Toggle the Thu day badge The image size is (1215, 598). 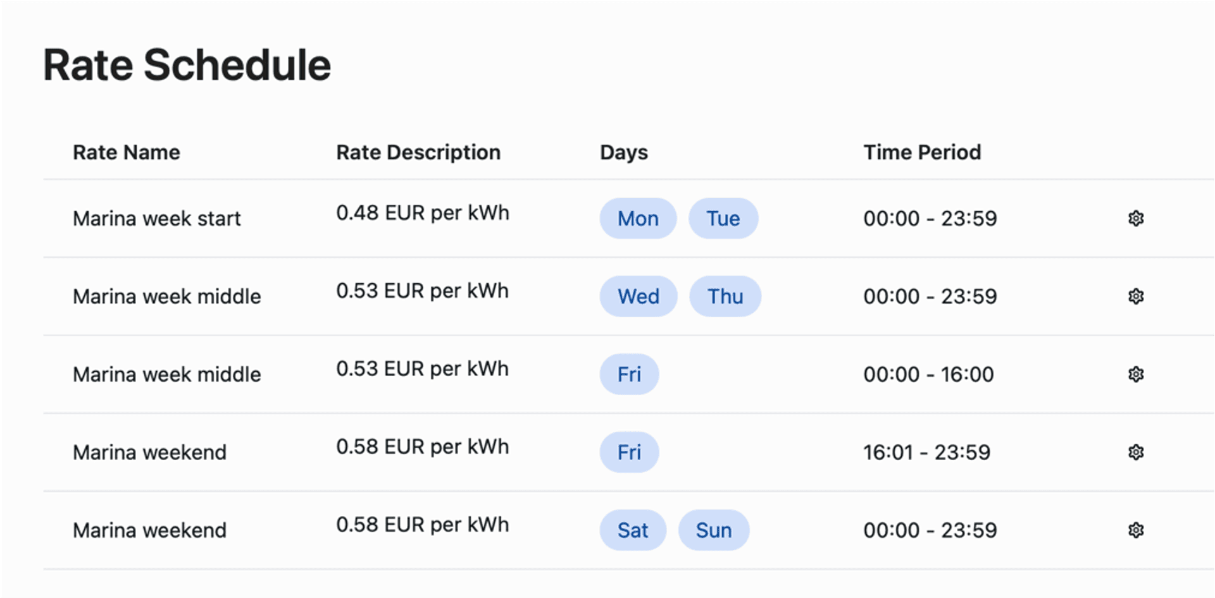pos(725,296)
